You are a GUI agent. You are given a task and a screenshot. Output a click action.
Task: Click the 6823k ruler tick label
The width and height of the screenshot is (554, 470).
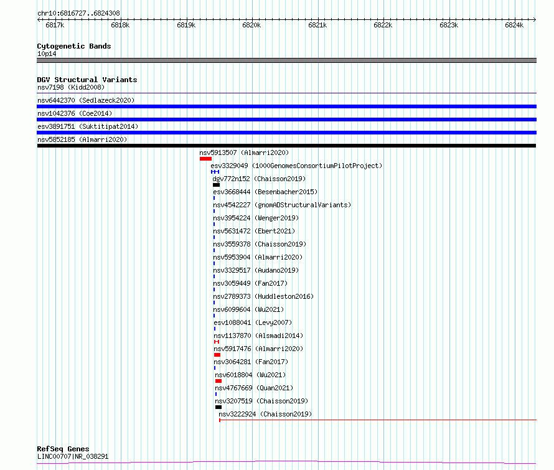coord(449,25)
